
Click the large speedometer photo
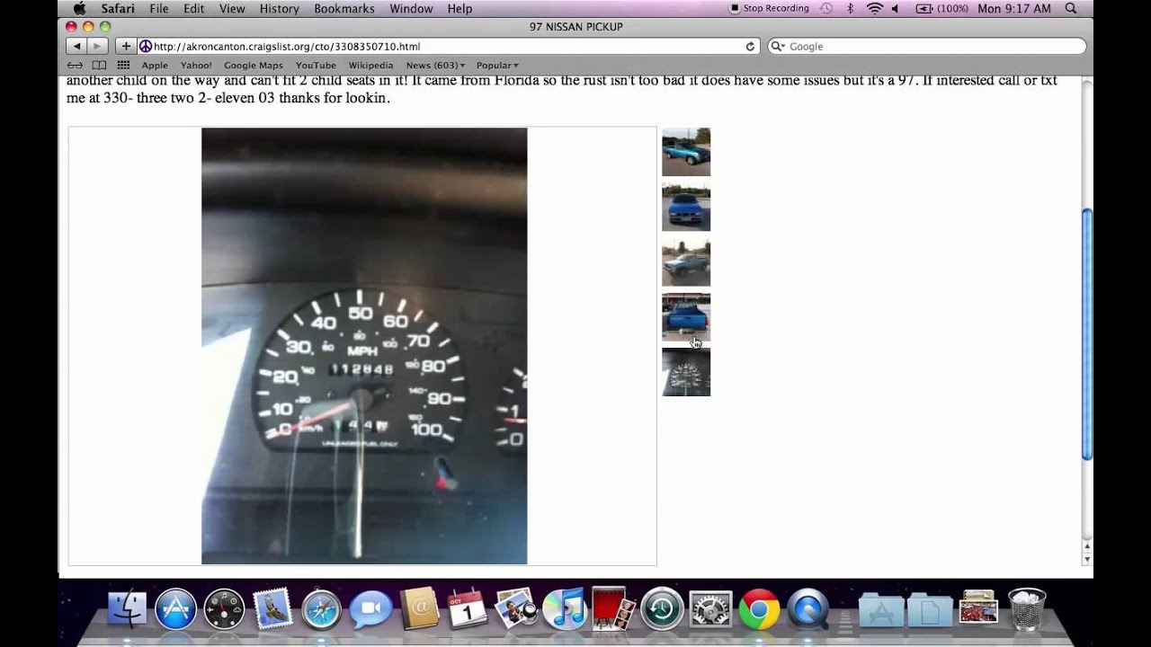click(364, 346)
